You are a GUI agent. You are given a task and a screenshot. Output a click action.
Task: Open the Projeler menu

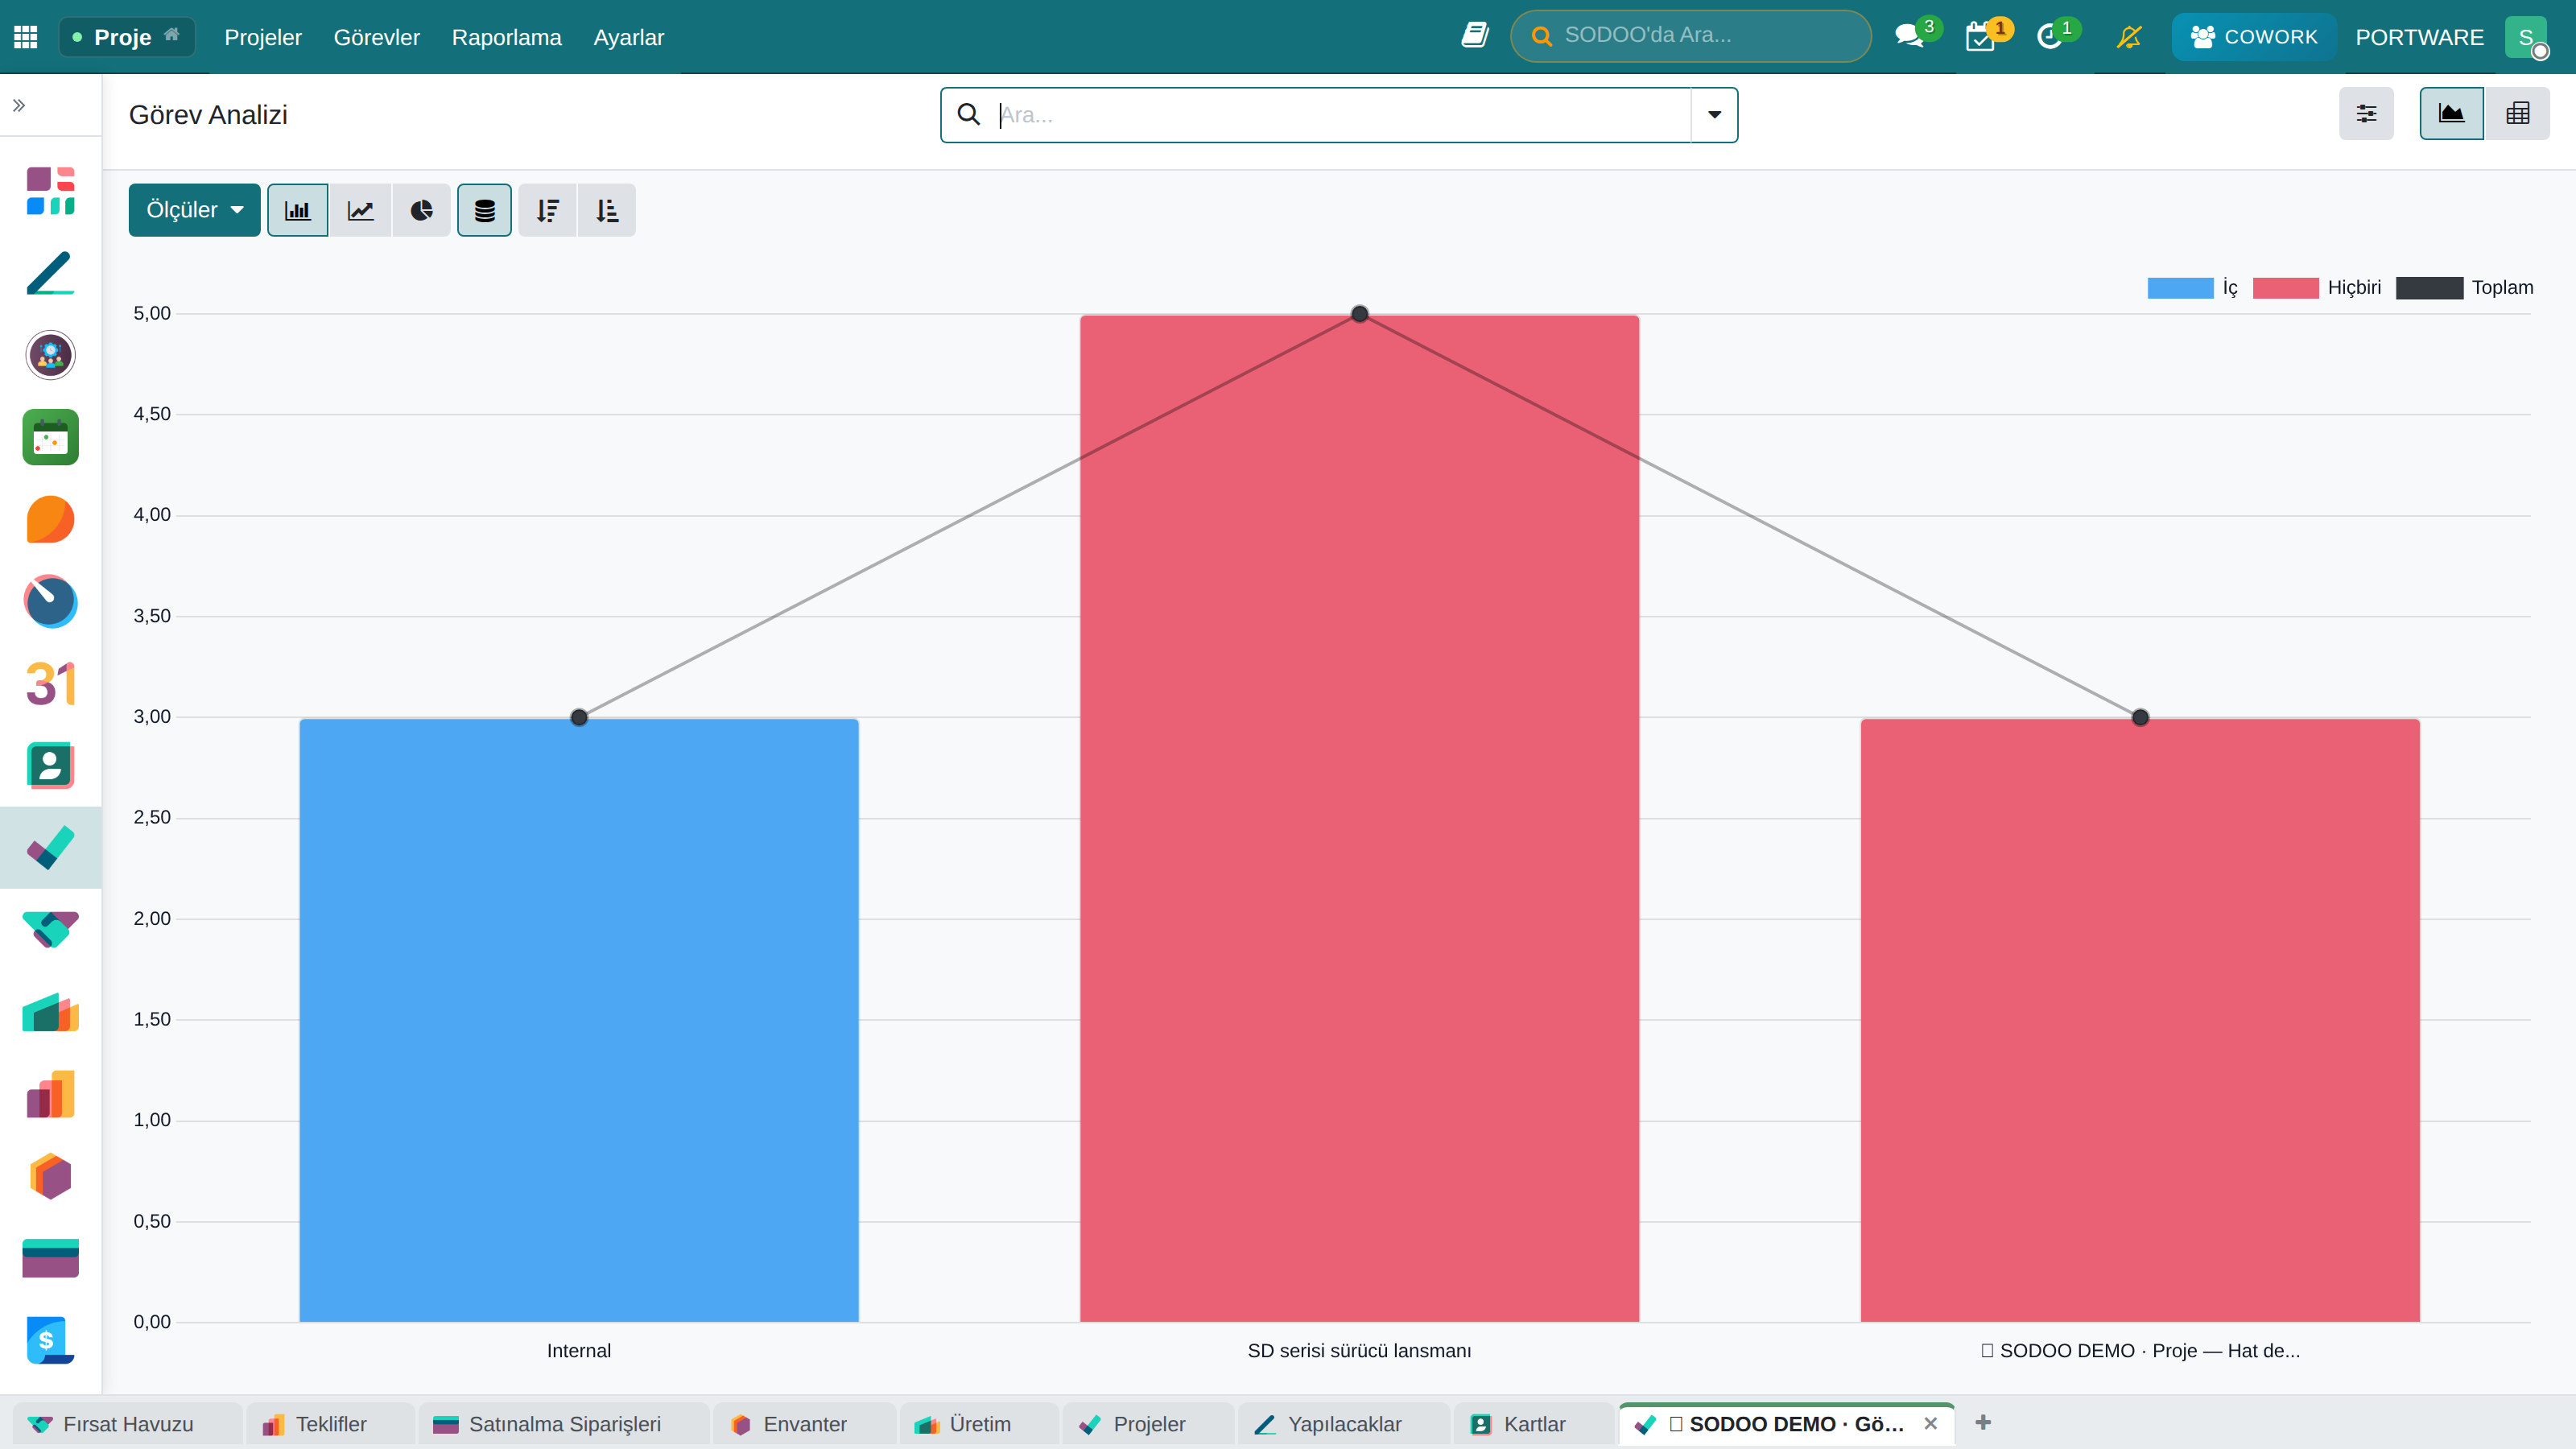tap(263, 37)
